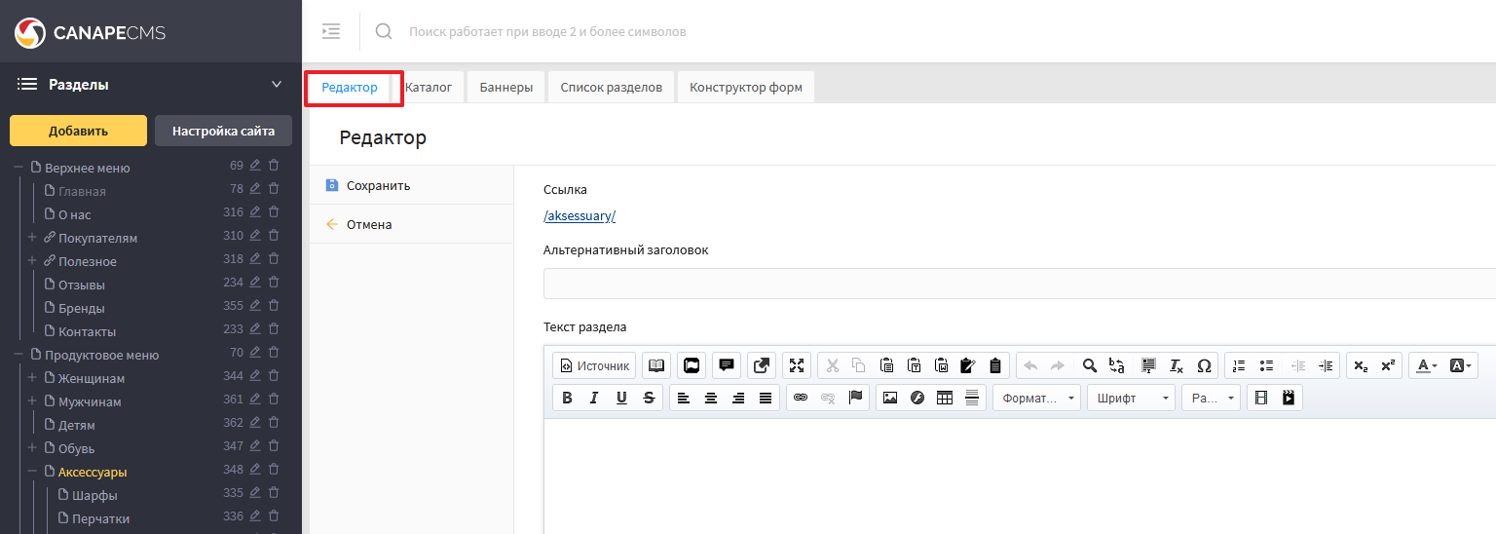Open the Конструктор форм tab

pyautogui.click(x=745, y=87)
